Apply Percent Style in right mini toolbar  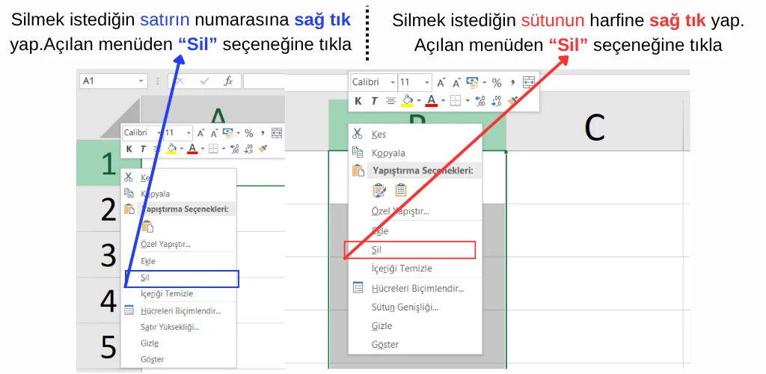tap(497, 82)
